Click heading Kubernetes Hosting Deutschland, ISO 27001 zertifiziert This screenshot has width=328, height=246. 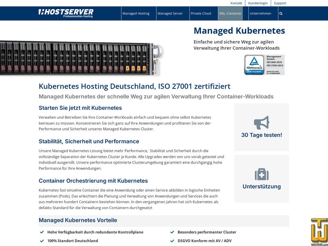tap(135, 86)
